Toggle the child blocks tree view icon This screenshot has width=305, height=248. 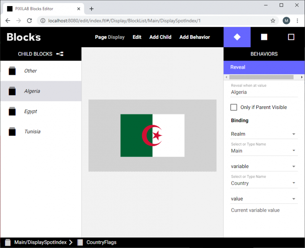click(x=60, y=54)
